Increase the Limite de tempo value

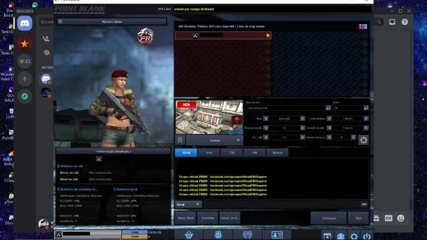(366, 119)
